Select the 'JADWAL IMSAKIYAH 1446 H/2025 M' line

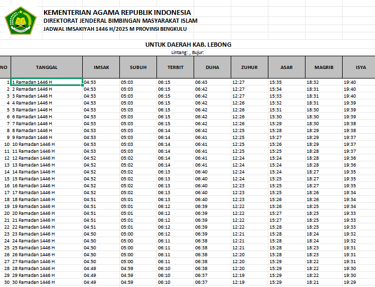pyautogui.click(x=116, y=29)
